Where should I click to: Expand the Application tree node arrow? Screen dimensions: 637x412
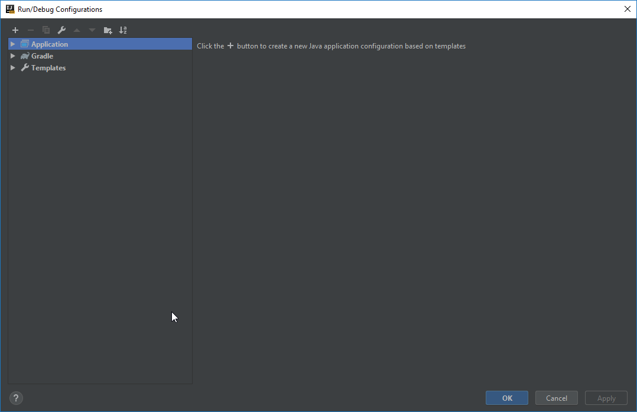point(13,44)
